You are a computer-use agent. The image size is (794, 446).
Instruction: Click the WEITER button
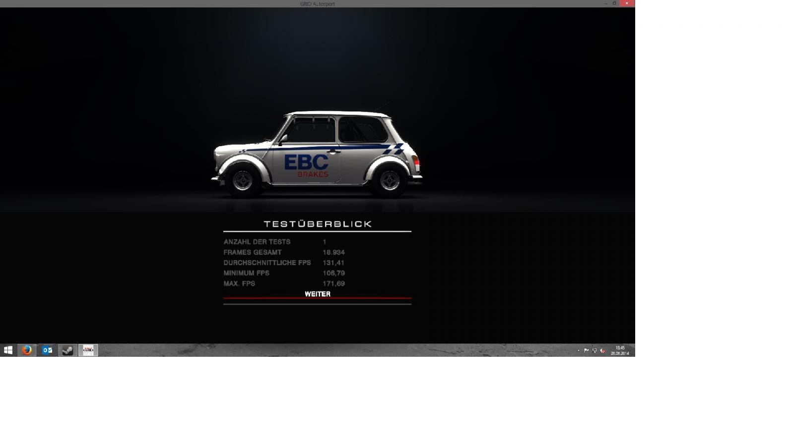tap(317, 294)
